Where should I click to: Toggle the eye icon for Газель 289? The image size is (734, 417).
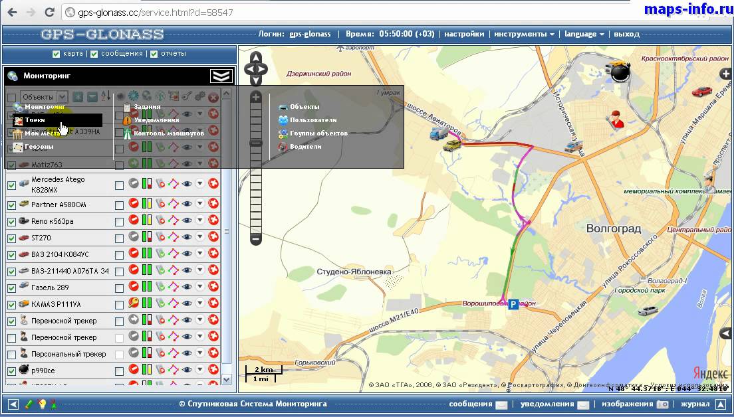(x=187, y=287)
